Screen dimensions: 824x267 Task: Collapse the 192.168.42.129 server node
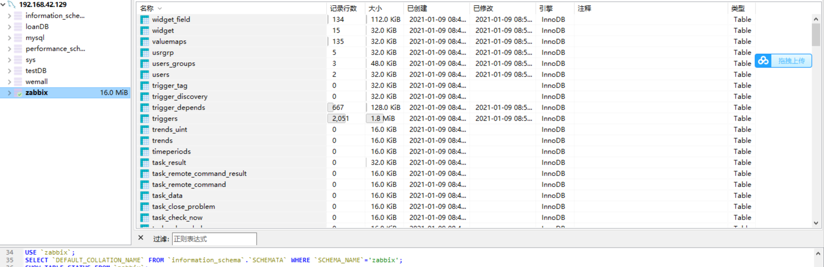[3, 5]
